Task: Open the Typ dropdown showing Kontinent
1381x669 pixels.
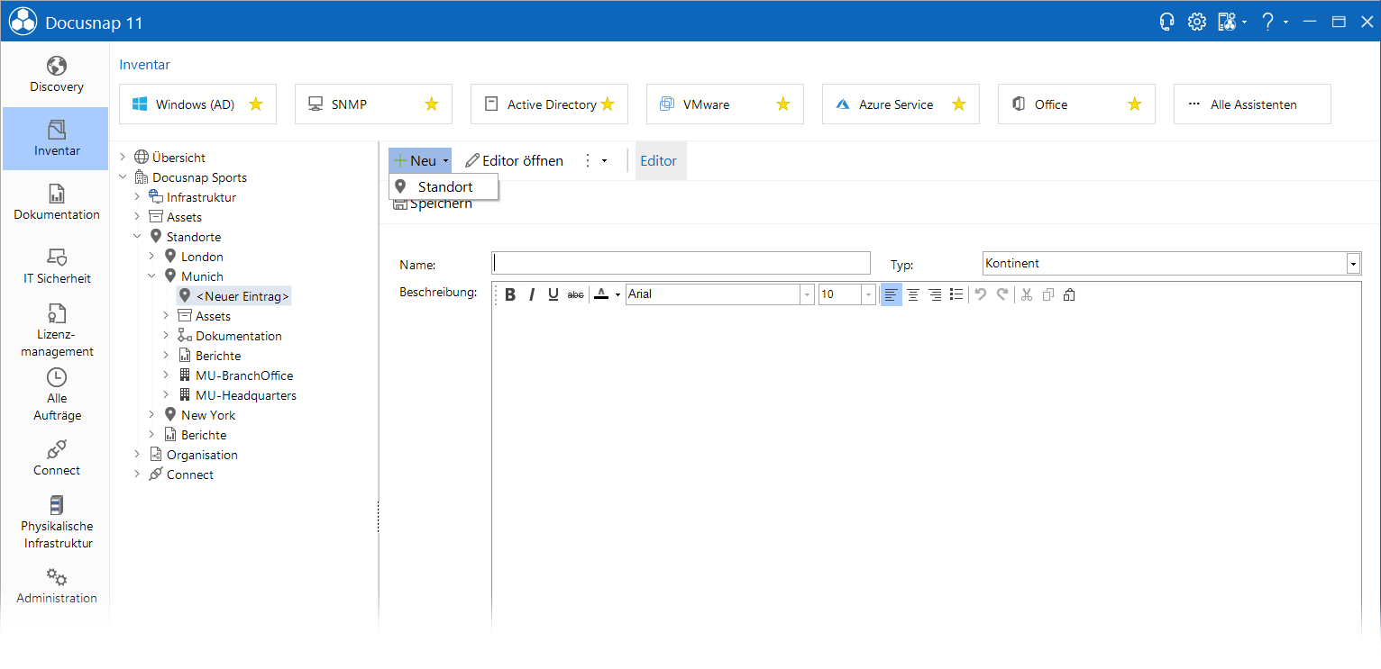Action: click(x=1353, y=263)
